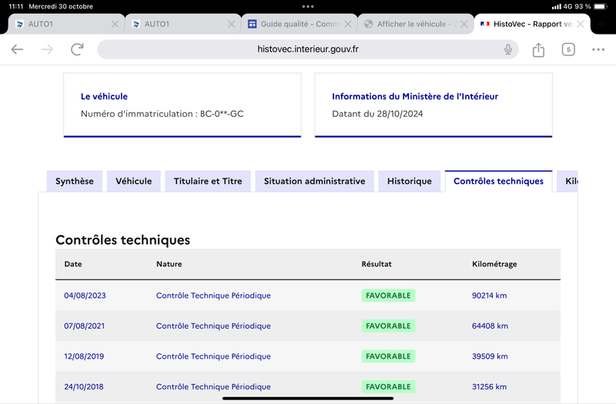The width and height of the screenshot is (616, 404).
Task: Click the registration number BC-0**-GC text
Action: tap(222, 114)
